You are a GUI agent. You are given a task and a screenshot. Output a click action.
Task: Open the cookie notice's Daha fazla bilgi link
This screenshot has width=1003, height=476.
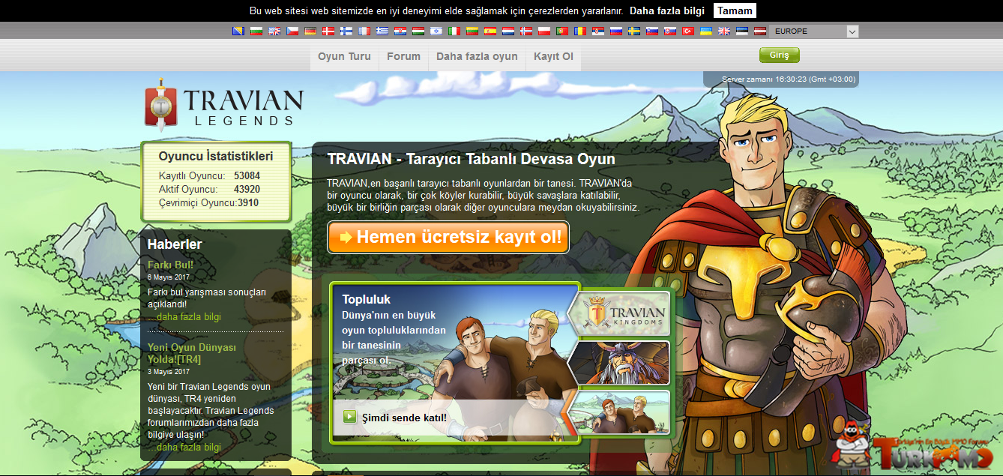667,11
